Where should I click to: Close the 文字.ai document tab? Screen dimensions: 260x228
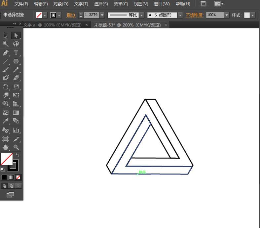click(87, 24)
